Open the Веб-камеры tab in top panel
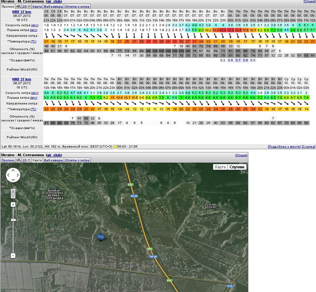Screen dimensions: 316x292 click(53, 6)
